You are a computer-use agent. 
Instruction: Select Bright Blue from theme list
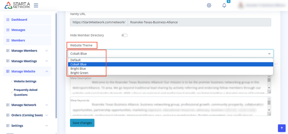78,69
